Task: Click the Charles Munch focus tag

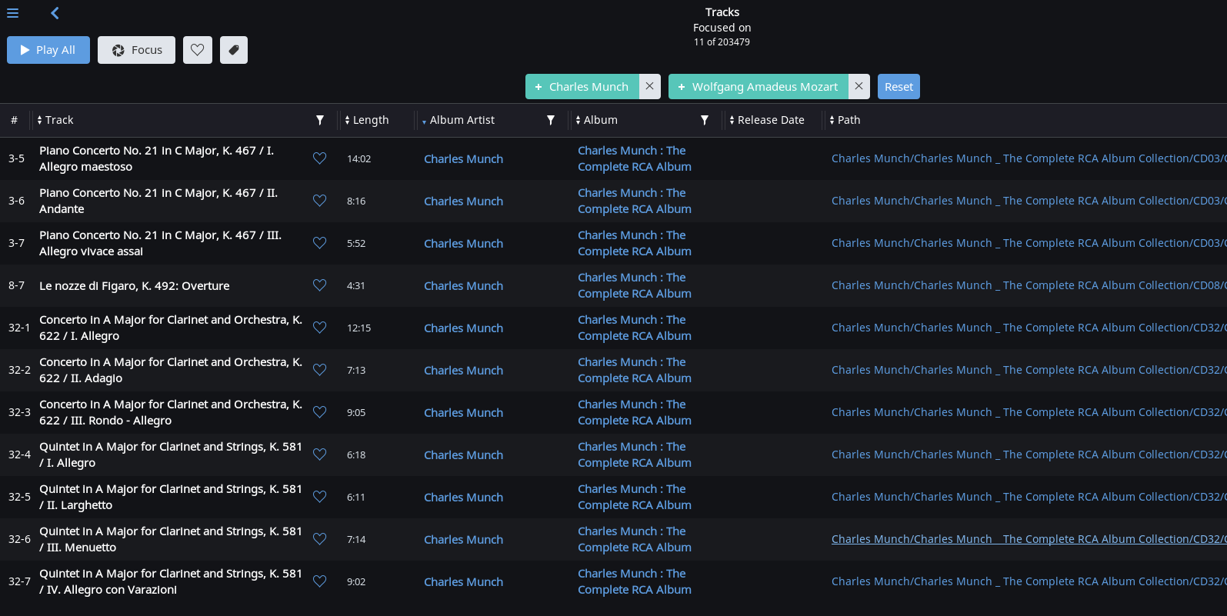Action: click(582, 87)
